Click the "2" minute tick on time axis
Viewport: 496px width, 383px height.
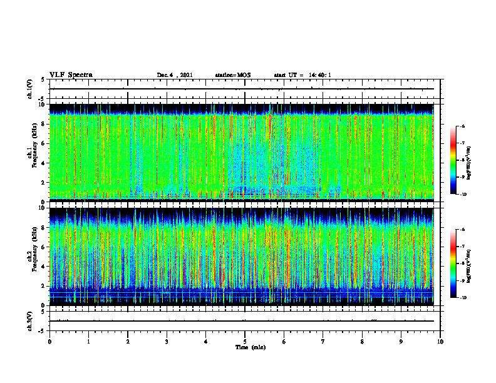point(128,342)
